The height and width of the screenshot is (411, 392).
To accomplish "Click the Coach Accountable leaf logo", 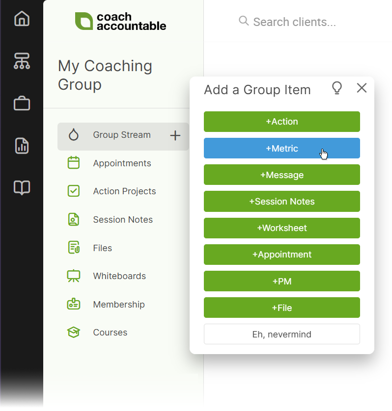I will [x=84, y=21].
